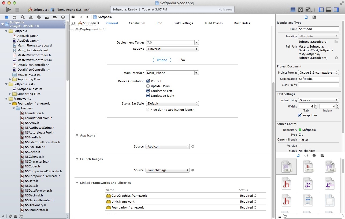
Task: Switch to the Build Settings tab
Action: click(183, 23)
